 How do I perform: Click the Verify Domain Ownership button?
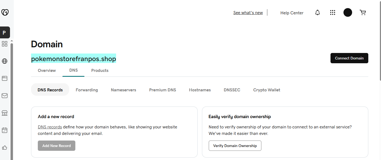point(235,146)
